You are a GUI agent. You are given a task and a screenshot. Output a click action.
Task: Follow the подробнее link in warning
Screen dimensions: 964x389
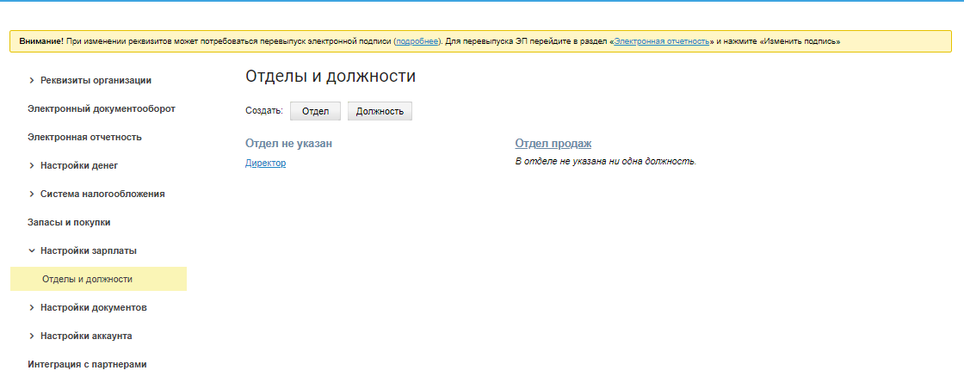coord(417,42)
